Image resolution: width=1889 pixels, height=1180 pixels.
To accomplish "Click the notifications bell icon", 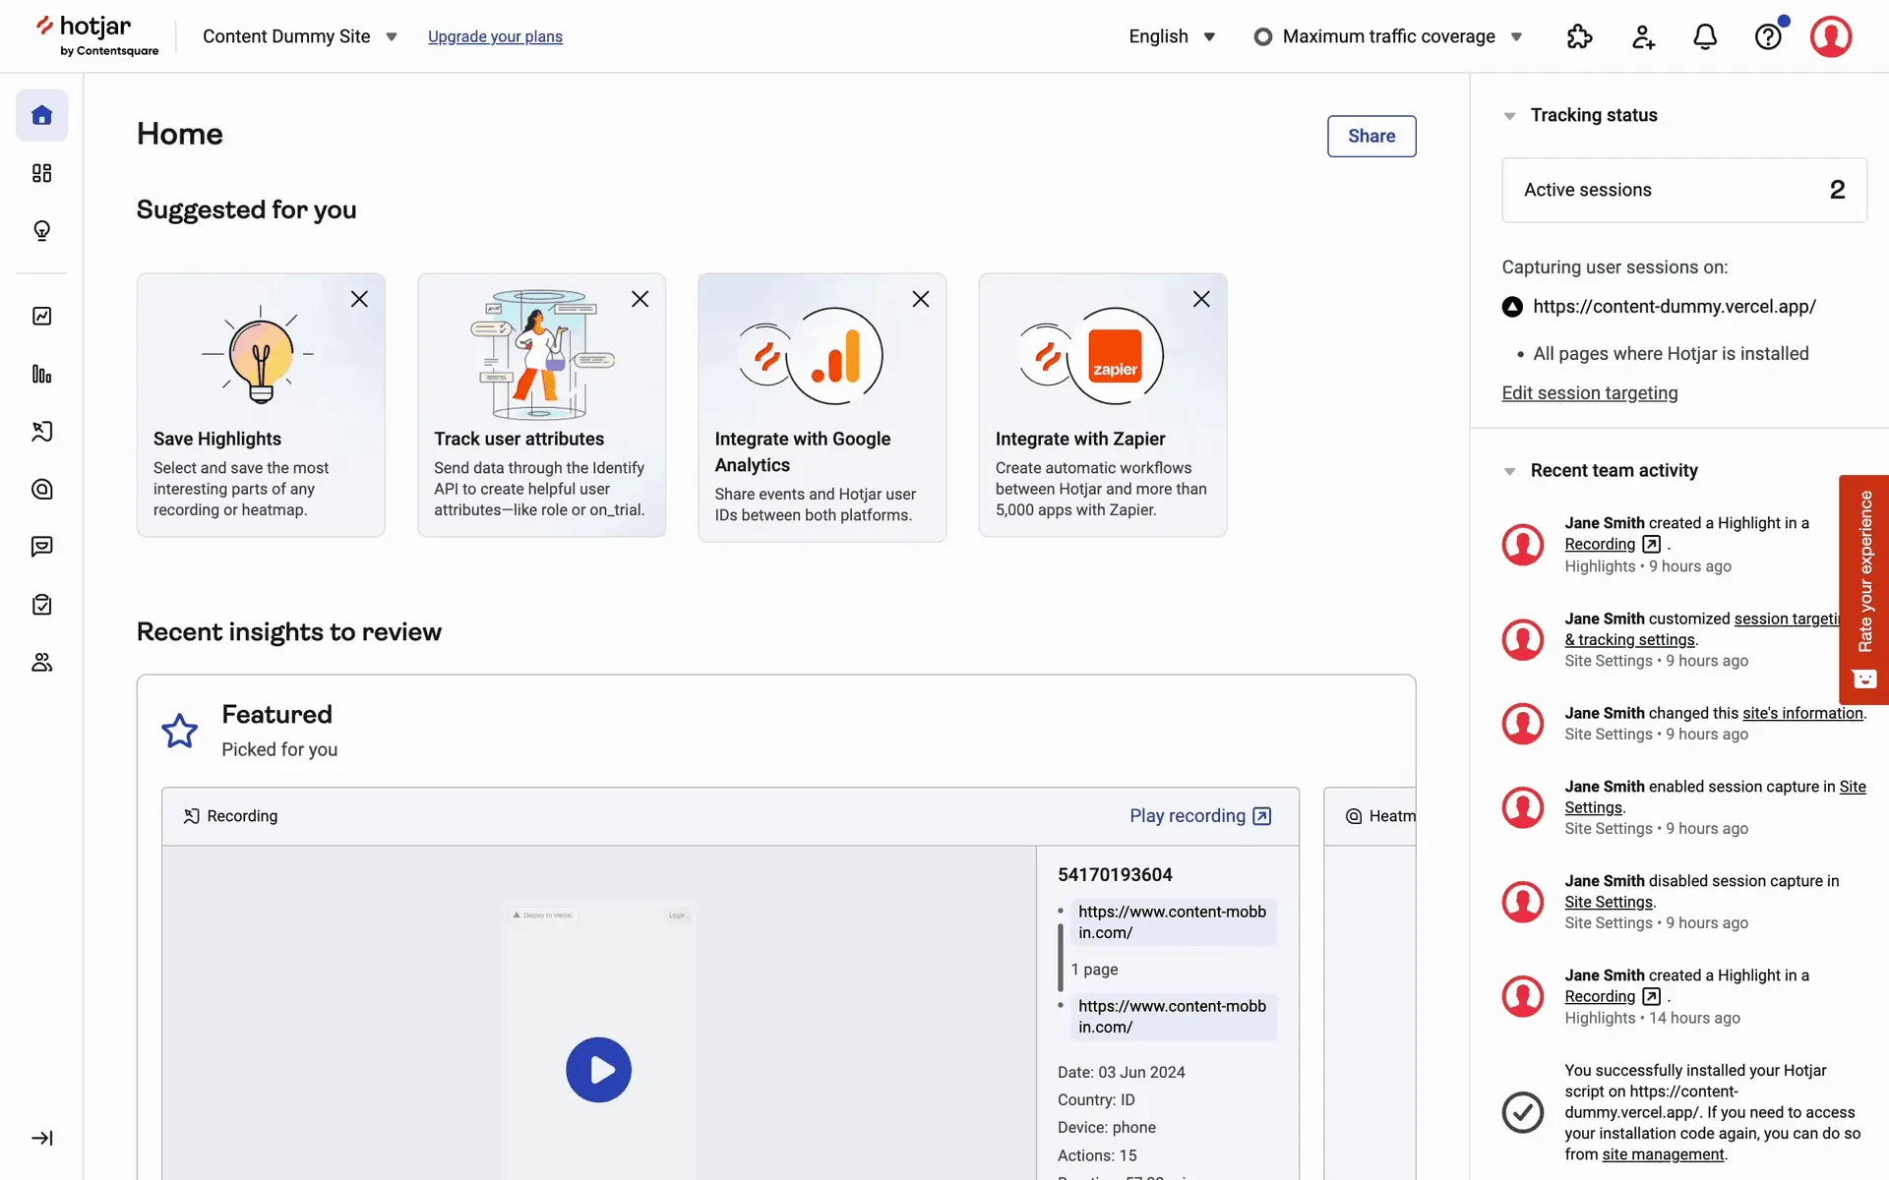I will tap(1705, 37).
